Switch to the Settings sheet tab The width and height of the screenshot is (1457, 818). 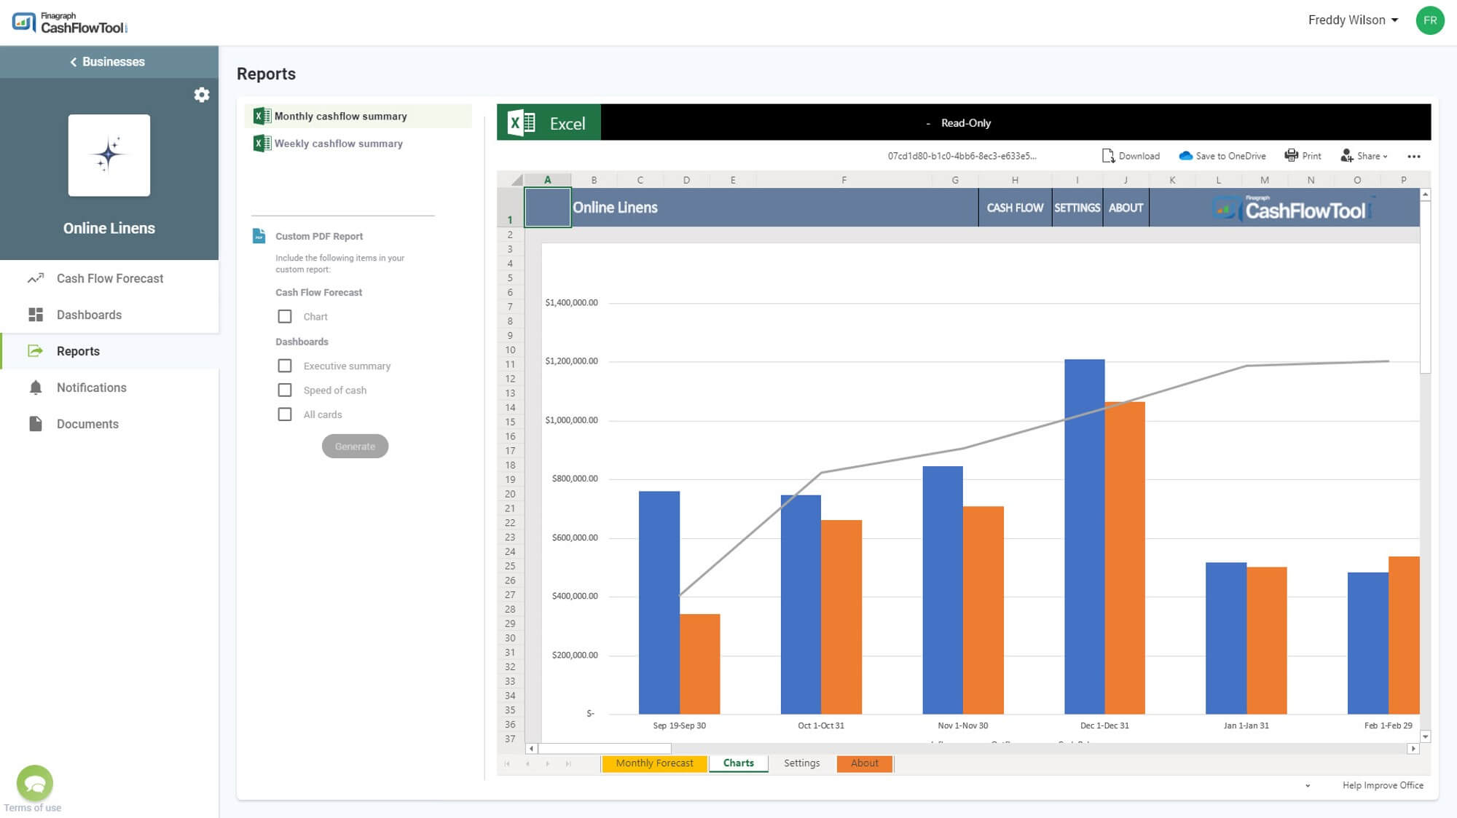pos(801,763)
